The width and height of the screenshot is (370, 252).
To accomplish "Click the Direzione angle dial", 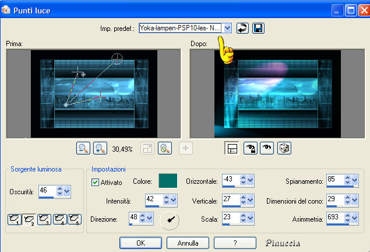I will point(170,220).
